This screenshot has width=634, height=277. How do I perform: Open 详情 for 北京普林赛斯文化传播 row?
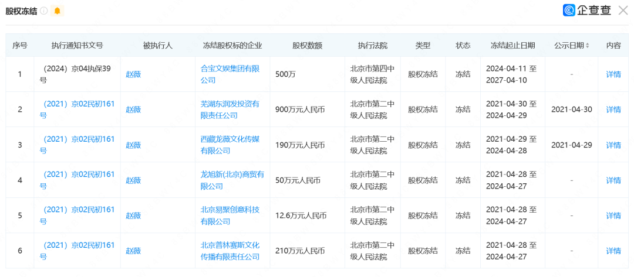tap(613, 251)
